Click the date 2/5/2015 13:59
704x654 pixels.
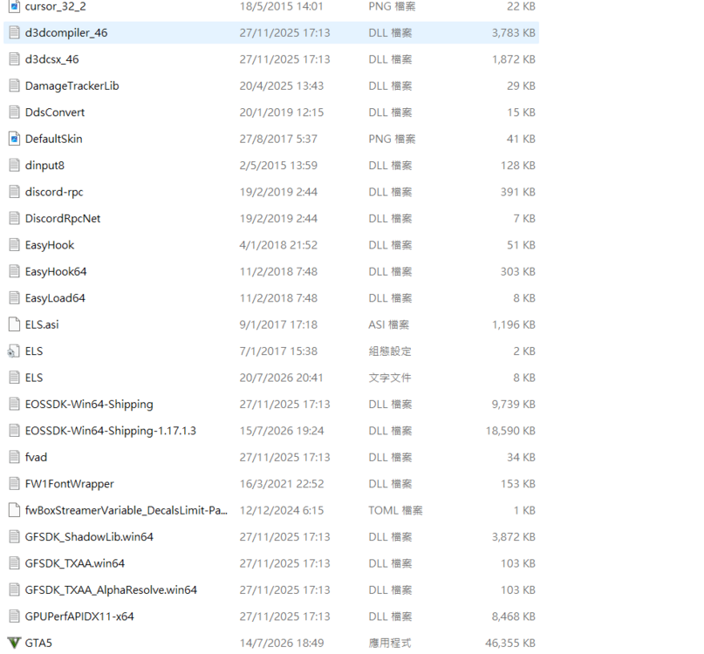pos(278,165)
